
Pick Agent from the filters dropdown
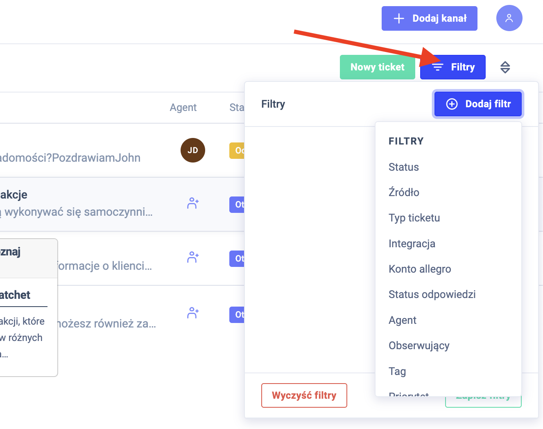click(x=402, y=320)
